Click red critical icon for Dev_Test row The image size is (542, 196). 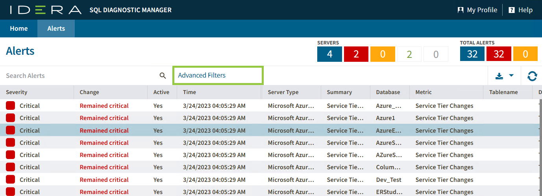click(10, 179)
